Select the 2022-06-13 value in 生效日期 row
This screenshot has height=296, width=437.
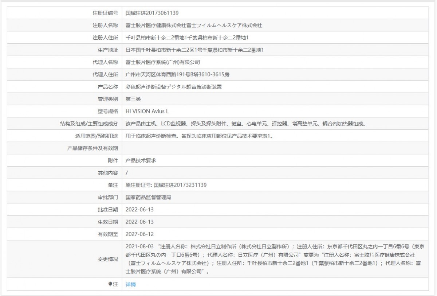point(139,222)
